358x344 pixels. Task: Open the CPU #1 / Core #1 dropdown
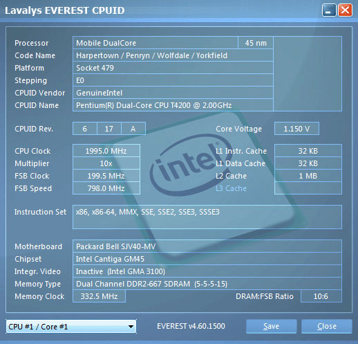pos(71,327)
